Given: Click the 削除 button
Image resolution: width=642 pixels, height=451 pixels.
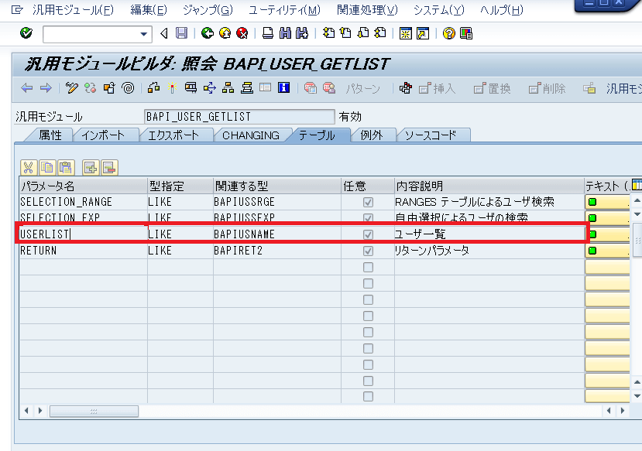Looking at the screenshot, I should pyautogui.click(x=547, y=88).
